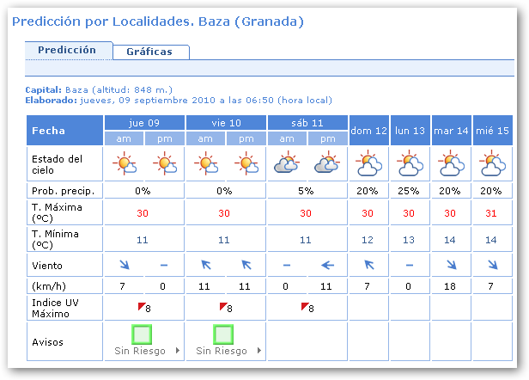Select the Predicción tab
529x380 pixels.
67,51
